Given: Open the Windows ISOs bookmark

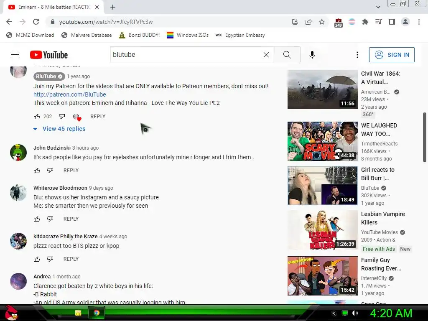Looking at the screenshot, I should coord(188,35).
